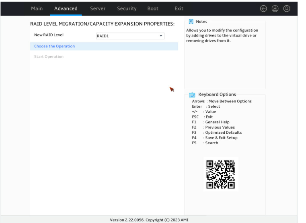Click the grayed Start Operation entry
Screen dimensions: 306x223
point(49,57)
